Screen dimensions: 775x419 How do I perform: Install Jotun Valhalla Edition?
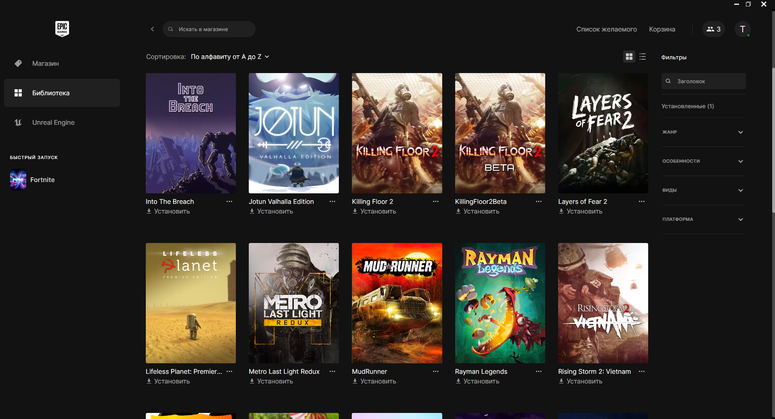(271, 211)
